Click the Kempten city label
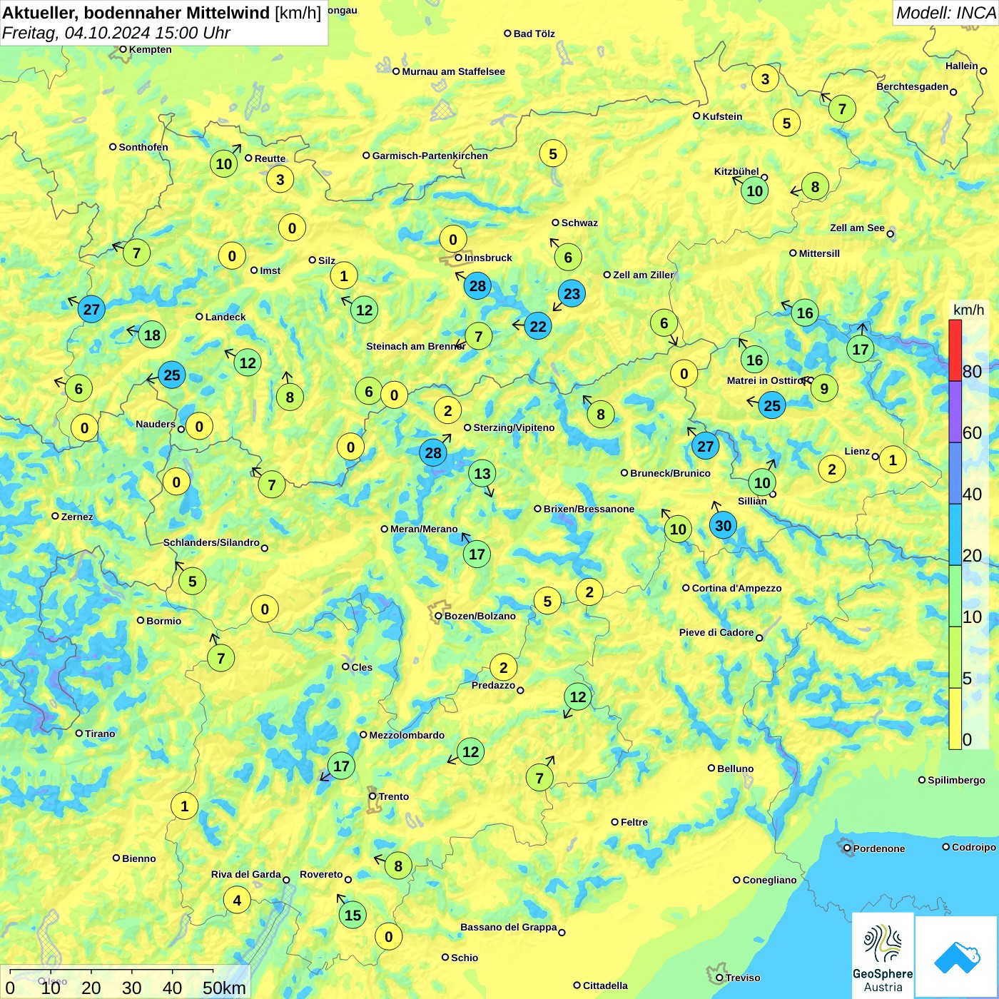The width and height of the screenshot is (999, 999). 150,49
